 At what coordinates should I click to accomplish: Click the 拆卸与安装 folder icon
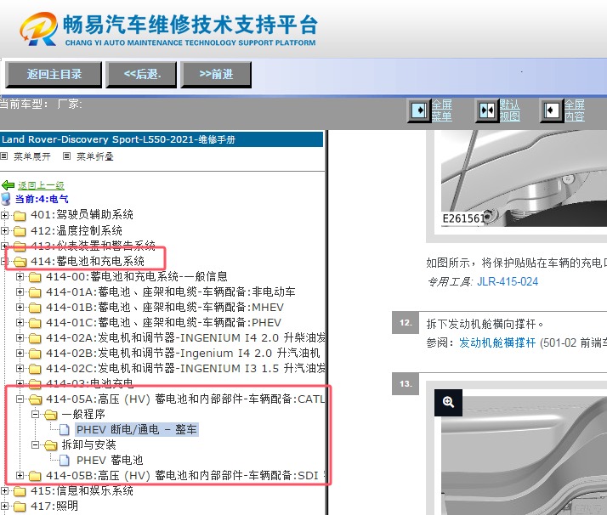tap(51, 445)
